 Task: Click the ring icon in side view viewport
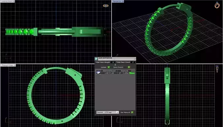(x=217, y=69)
